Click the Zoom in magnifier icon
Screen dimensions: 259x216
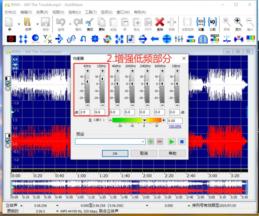238,22
